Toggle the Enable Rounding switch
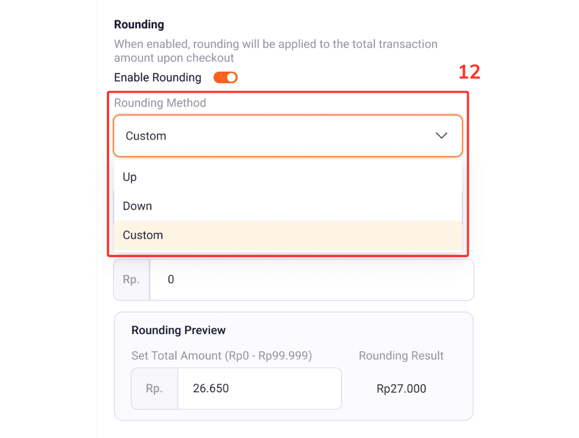 (225, 77)
